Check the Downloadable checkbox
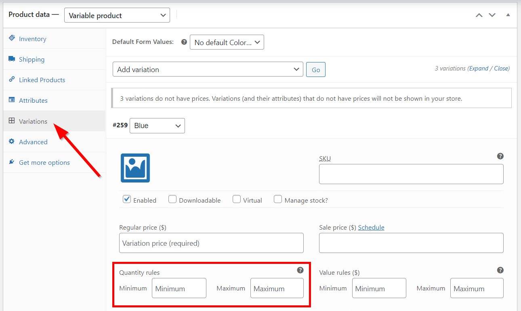 point(172,199)
